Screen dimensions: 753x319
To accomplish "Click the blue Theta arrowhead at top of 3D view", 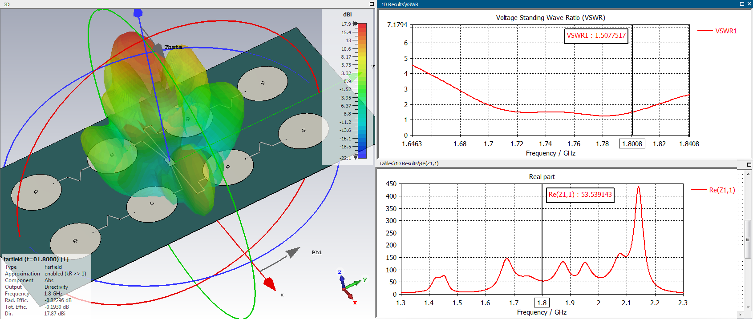I will click(x=138, y=13).
